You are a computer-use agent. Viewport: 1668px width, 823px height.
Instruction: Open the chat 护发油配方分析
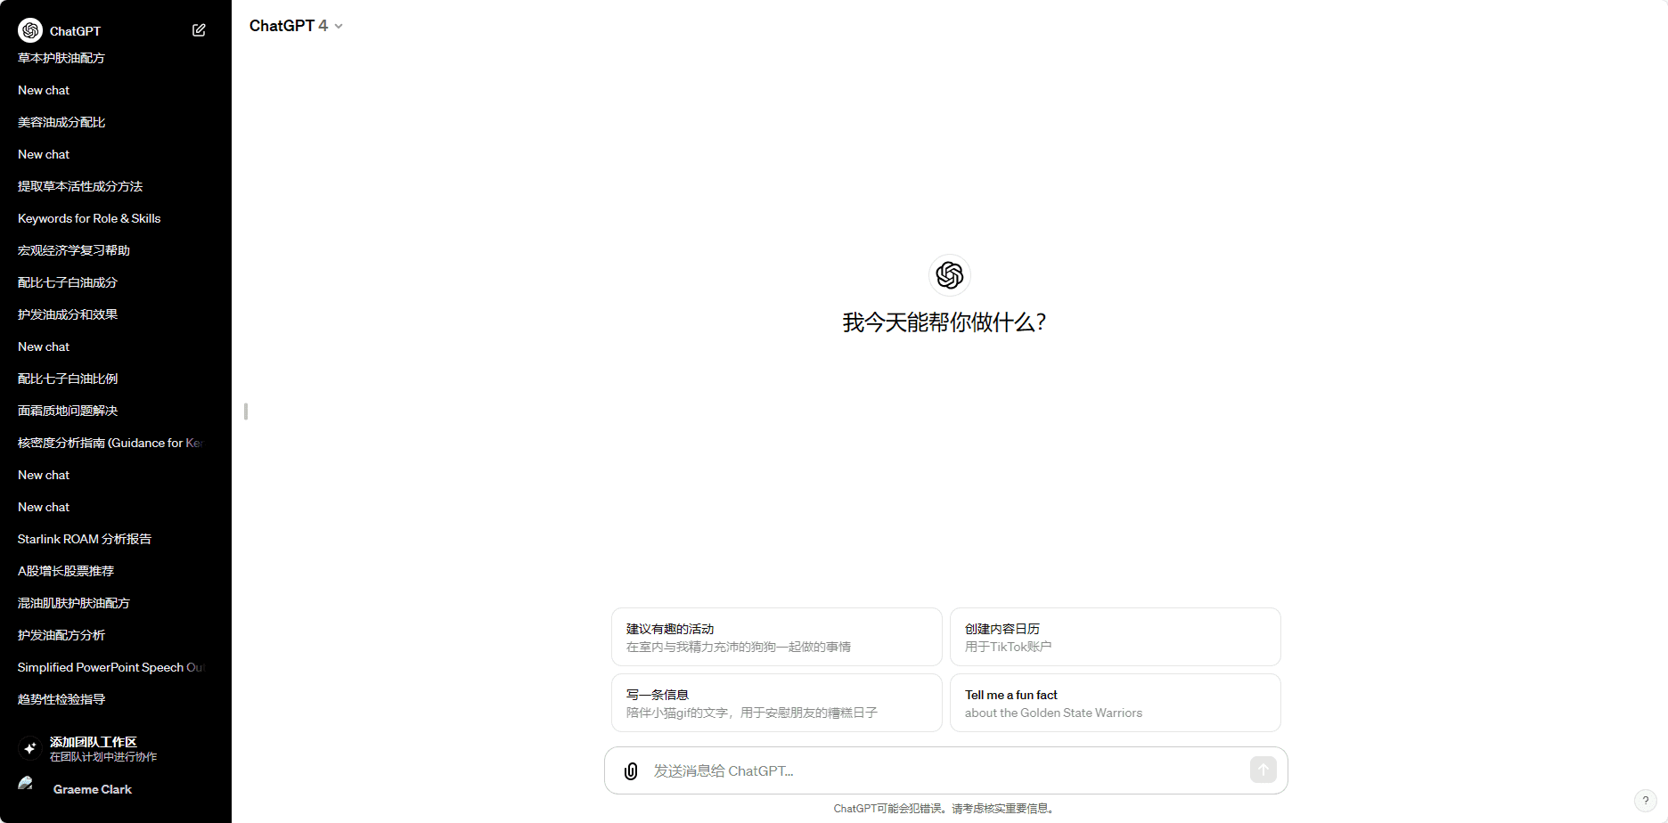pos(61,635)
